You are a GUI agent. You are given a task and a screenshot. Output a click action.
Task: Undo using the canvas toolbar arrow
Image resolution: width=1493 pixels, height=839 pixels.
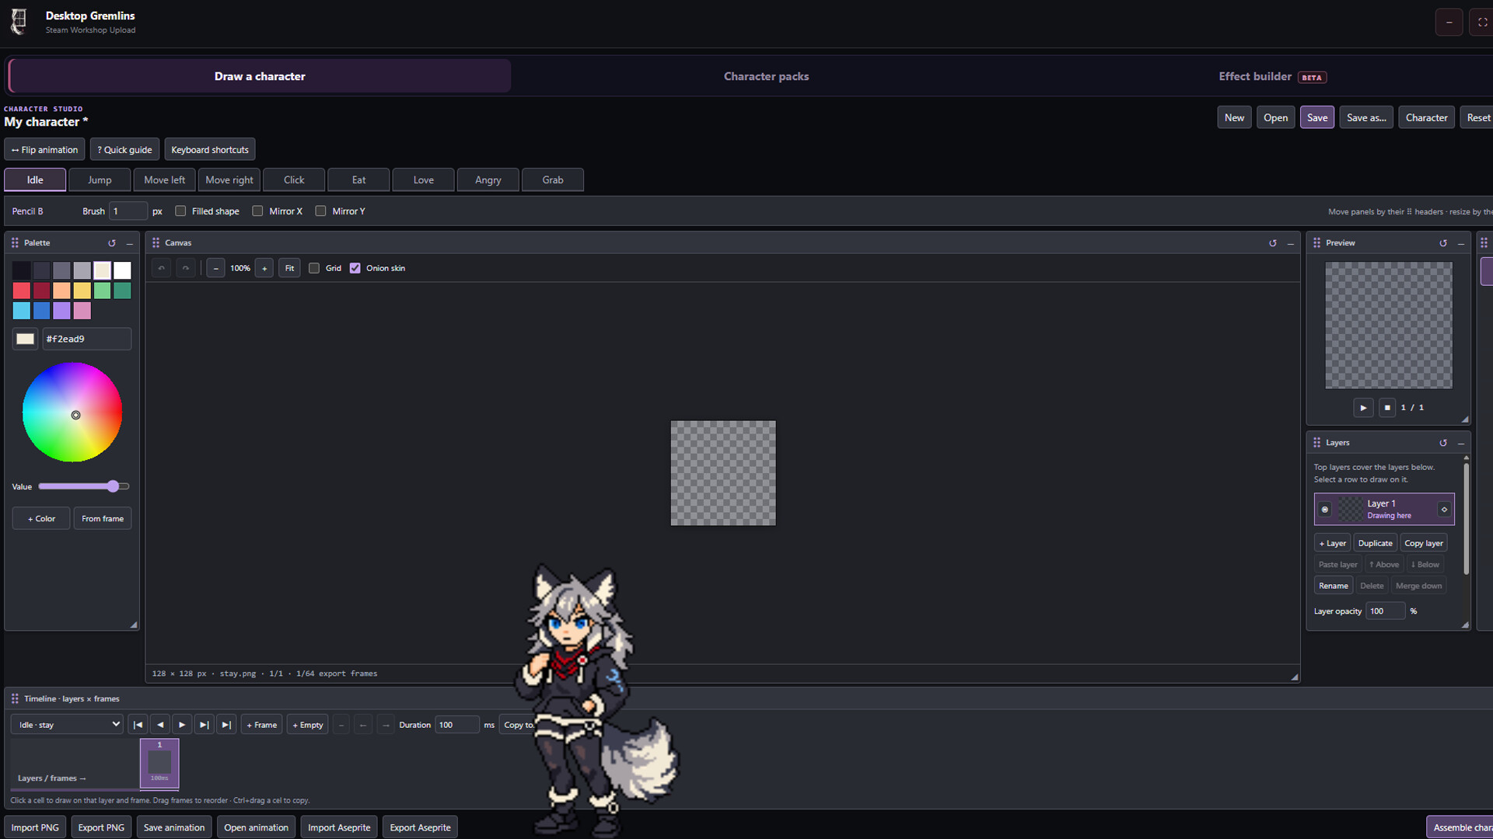(162, 268)
